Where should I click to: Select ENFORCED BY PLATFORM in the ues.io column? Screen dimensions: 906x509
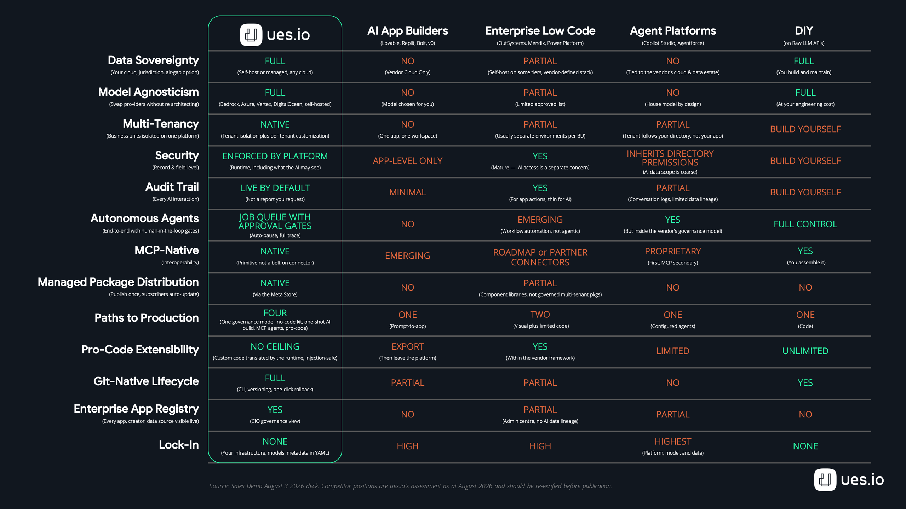[x=275, y=156]
